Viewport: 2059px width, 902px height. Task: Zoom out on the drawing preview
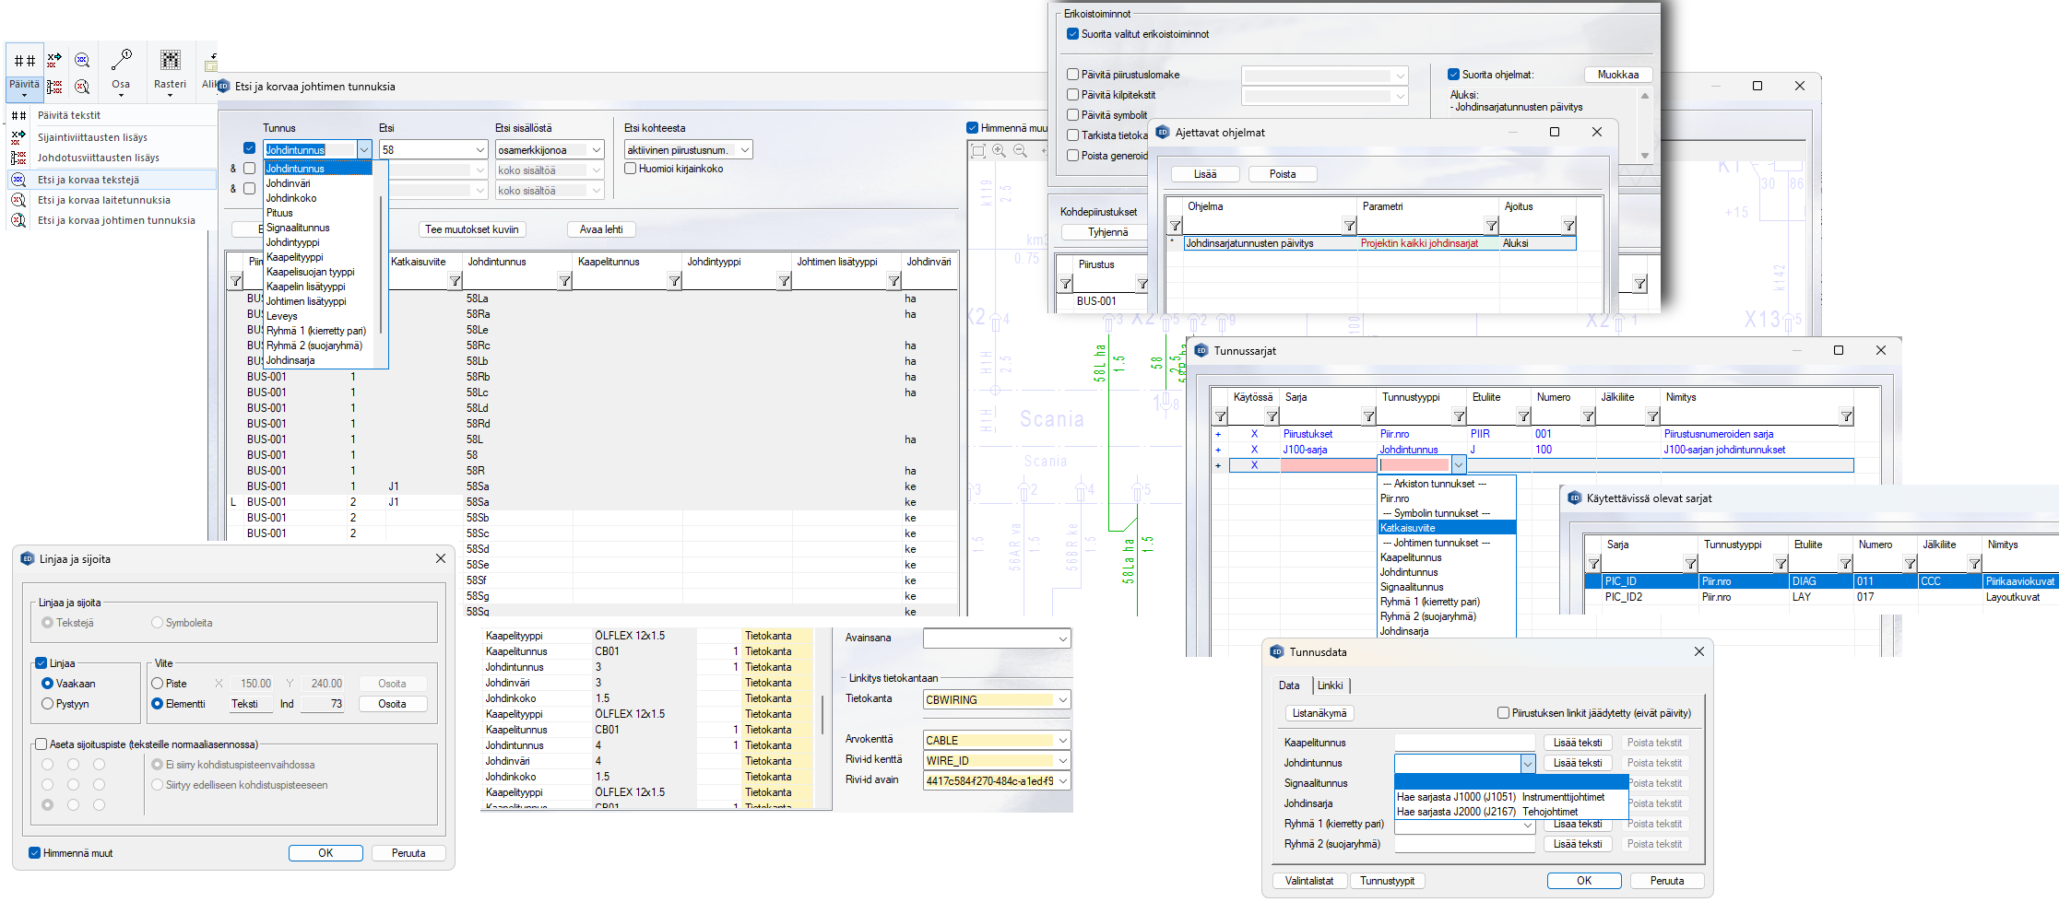click(x=1020, y=150)
